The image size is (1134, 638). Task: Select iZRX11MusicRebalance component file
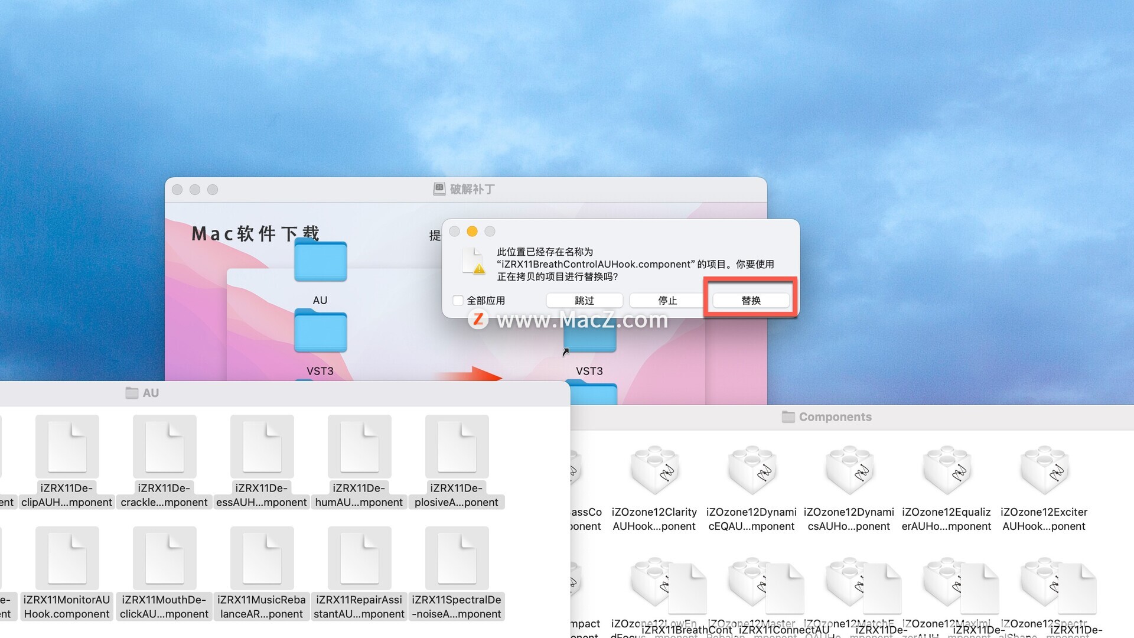point(262,558)
